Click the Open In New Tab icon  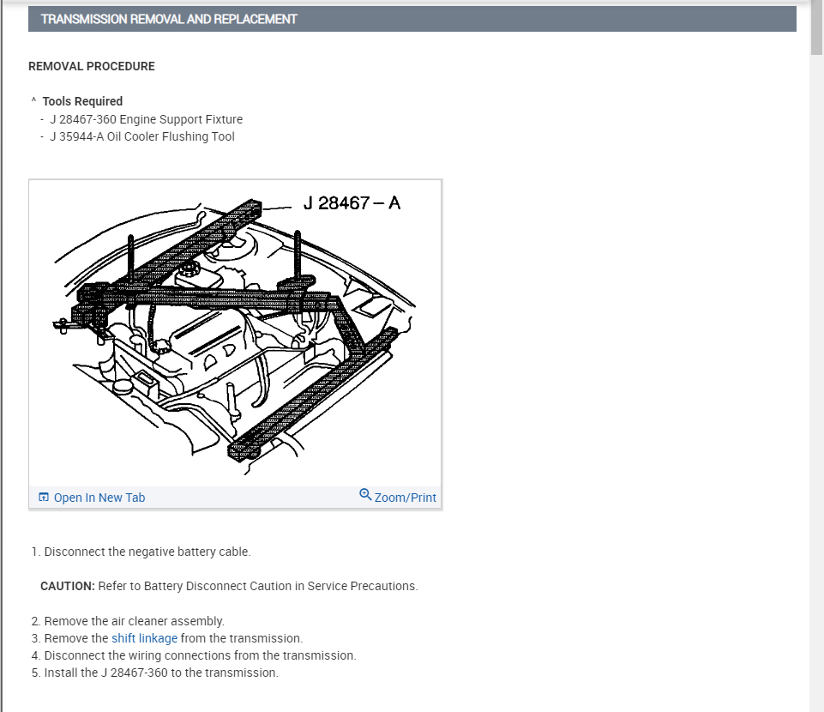pos(44,497)
